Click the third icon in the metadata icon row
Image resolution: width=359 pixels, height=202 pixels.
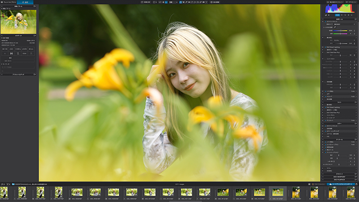click(x=18, y=53)
